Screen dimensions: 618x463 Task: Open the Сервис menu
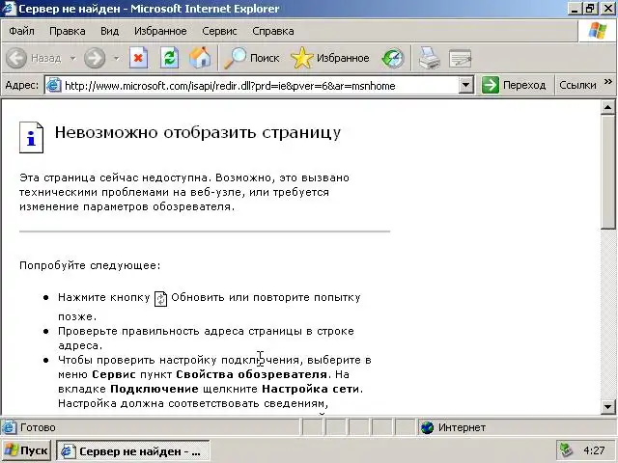click(x=219, y=31)
